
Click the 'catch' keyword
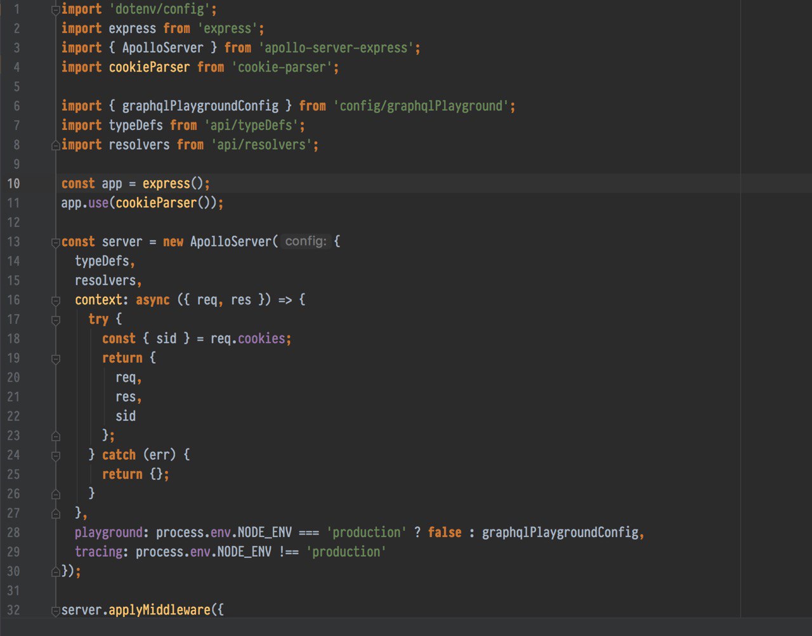(119, 455)
